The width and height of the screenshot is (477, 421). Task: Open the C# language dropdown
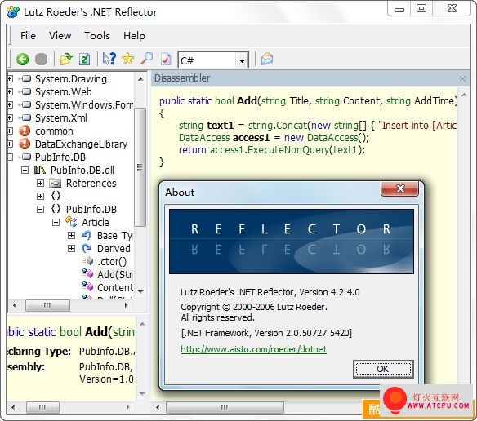[242, 61]
